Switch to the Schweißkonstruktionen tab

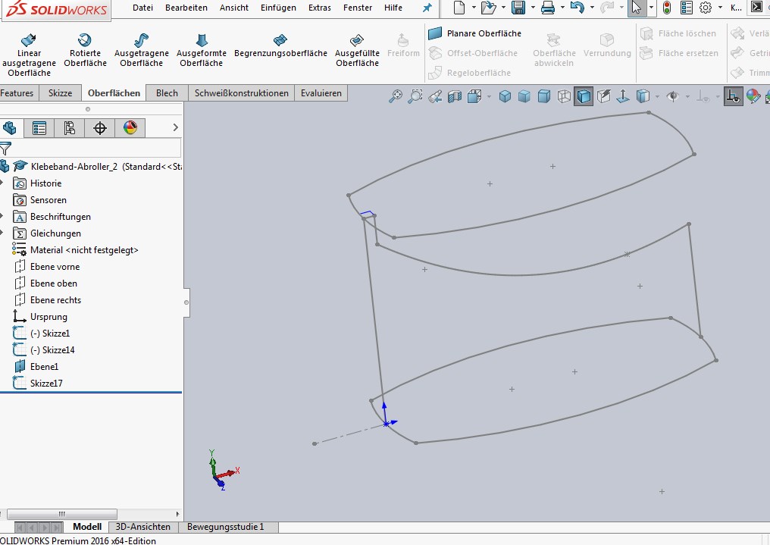pyautogui.click(x=241, y=92)
